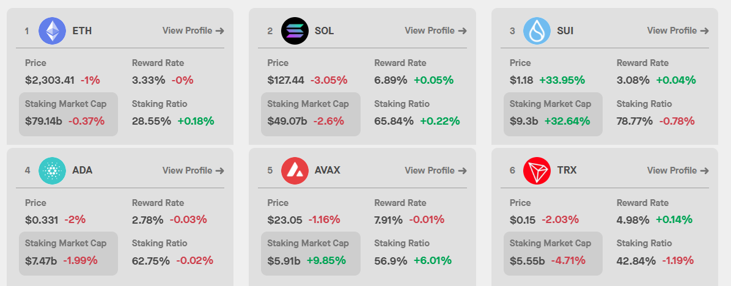Image resolution: width=731 pixels, height=286 pixels.
Task: Click the ETH ticker name
Action: 82,31
